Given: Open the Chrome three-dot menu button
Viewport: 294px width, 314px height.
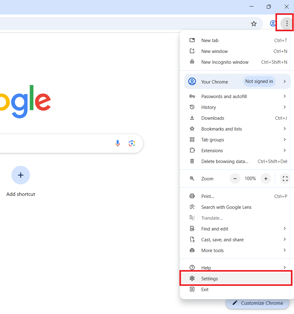Looking at the screenshot, I should coord(287,24).
